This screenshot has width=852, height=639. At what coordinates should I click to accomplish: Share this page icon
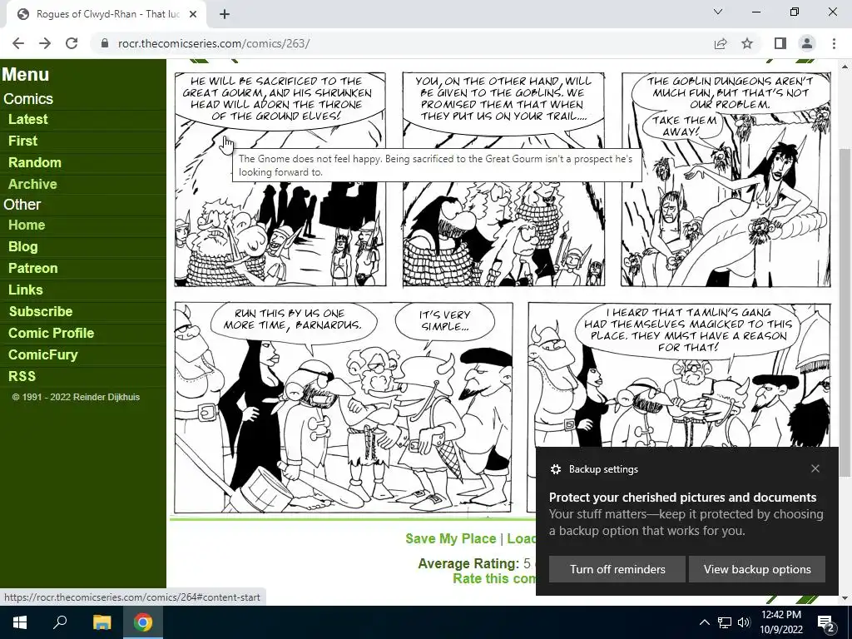pyautogui.click(x=721, y=43)
